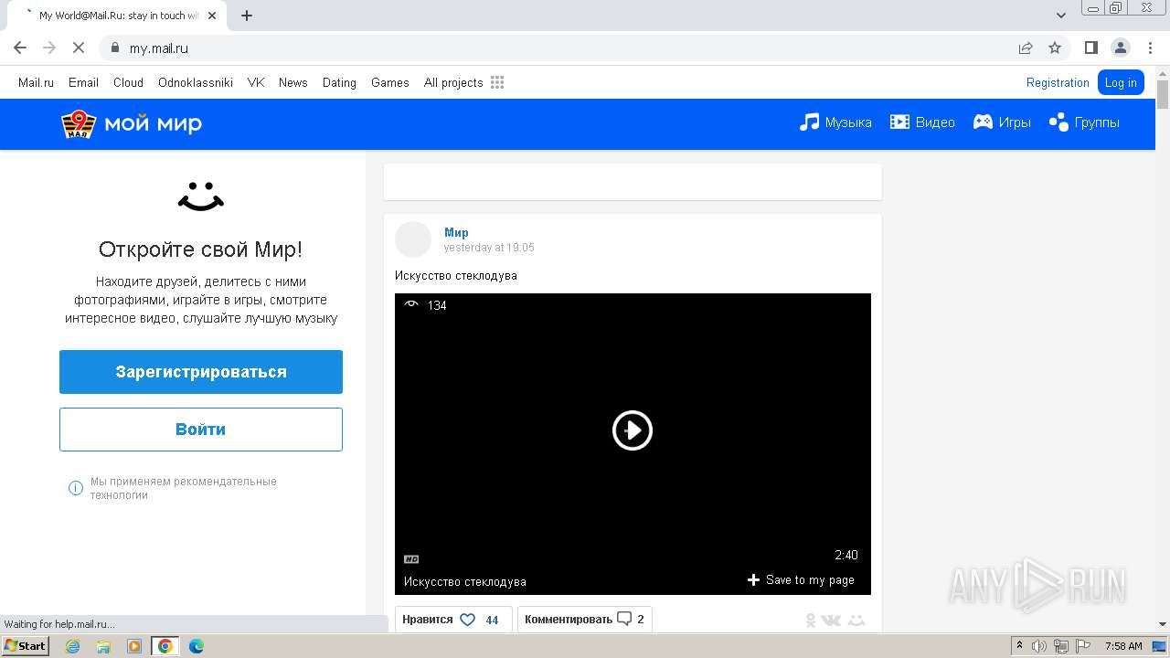Click the Войти button
The width and height of the screenshot is (1170, 658).
click(x=201, y=430)
